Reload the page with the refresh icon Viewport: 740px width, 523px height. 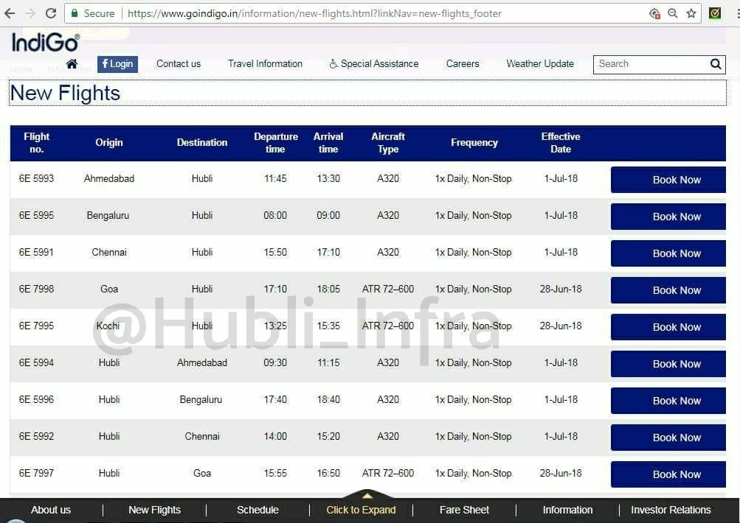(x=51, y=13)
